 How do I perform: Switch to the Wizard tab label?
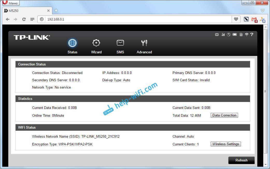pos(96,52)
